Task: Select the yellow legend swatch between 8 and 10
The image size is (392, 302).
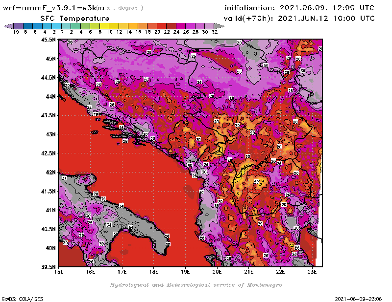Action: click(x=104, y=26)
